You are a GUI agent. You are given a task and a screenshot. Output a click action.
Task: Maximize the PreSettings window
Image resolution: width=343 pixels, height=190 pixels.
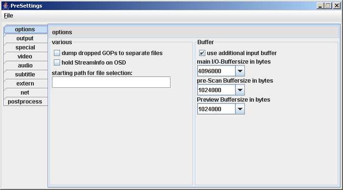[328, 5]
